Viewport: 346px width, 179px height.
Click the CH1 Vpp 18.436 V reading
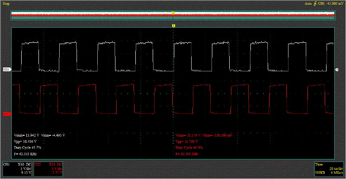pos(26,141)
